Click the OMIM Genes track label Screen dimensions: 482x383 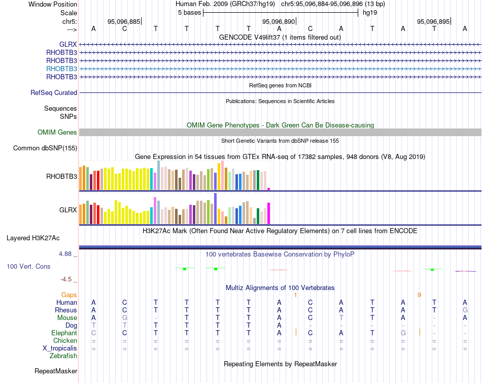pos(57,133)
